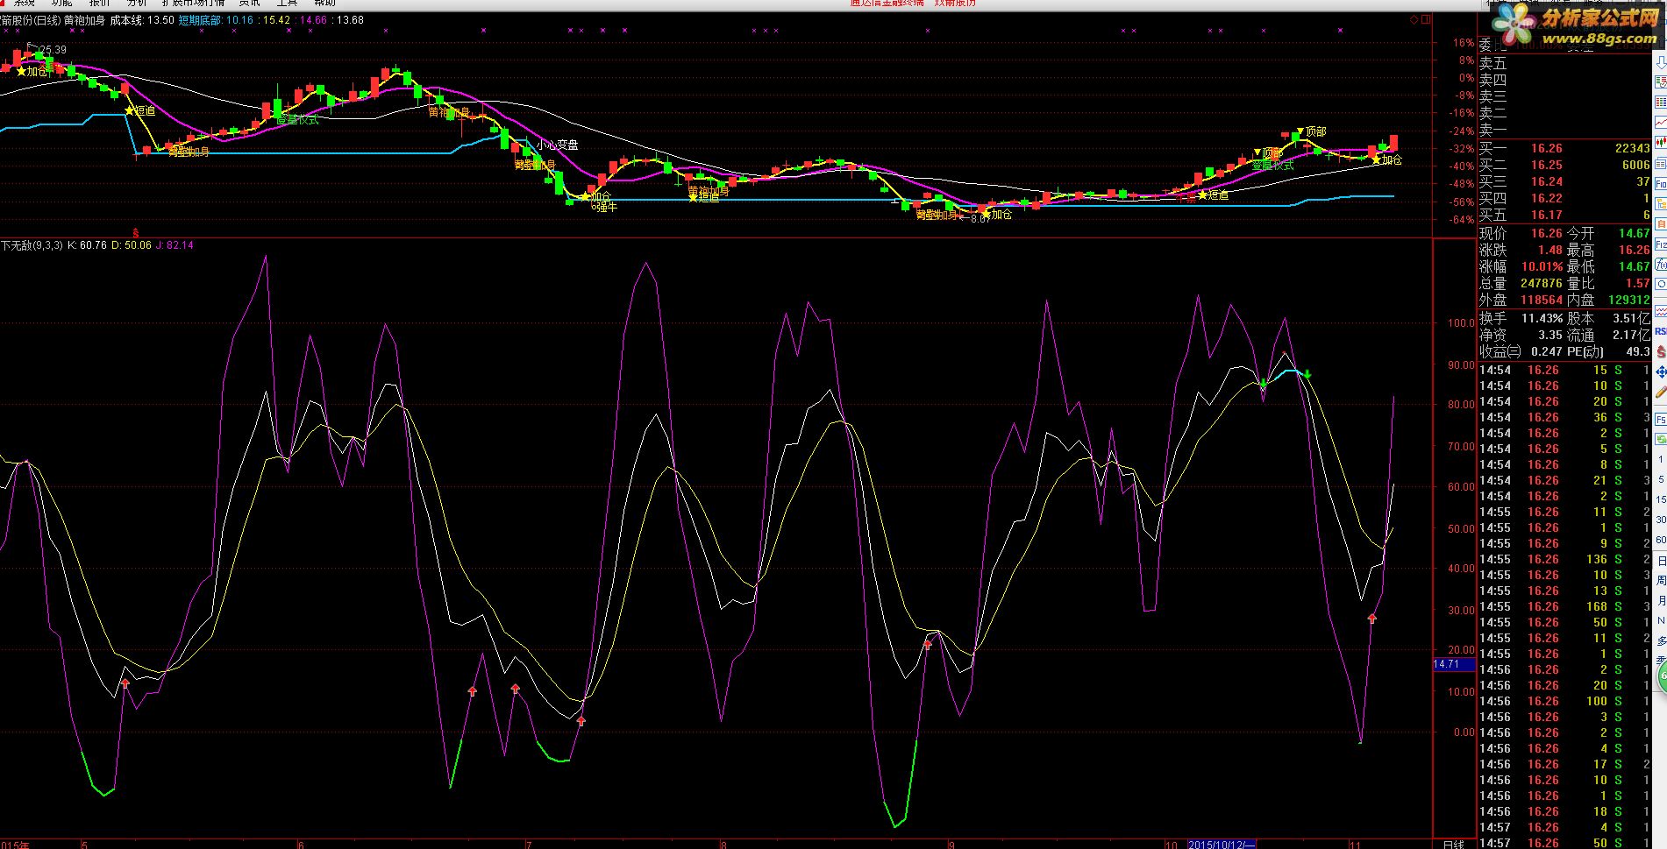1667x849 pixels.
Task: Open the quote list sidebar icon
Action: click(1661, 81)
